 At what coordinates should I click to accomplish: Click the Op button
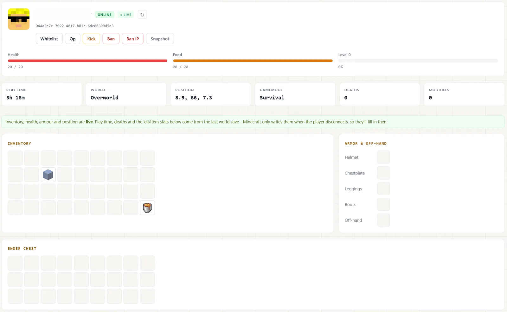coord(73,39)
